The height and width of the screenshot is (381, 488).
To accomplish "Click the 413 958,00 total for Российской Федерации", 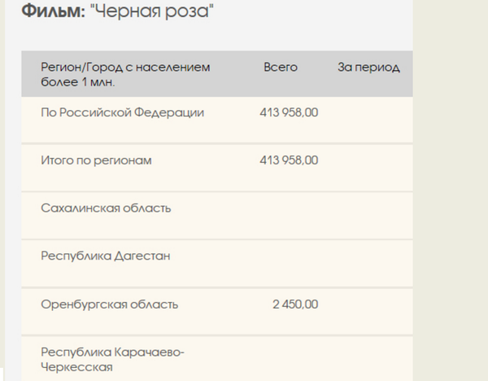I will click(289, 112).
